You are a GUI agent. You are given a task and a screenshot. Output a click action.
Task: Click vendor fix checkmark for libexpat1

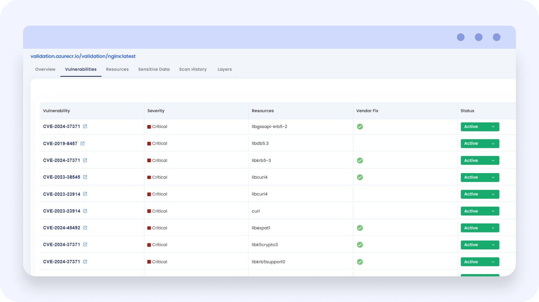click(x=360, y=228)
